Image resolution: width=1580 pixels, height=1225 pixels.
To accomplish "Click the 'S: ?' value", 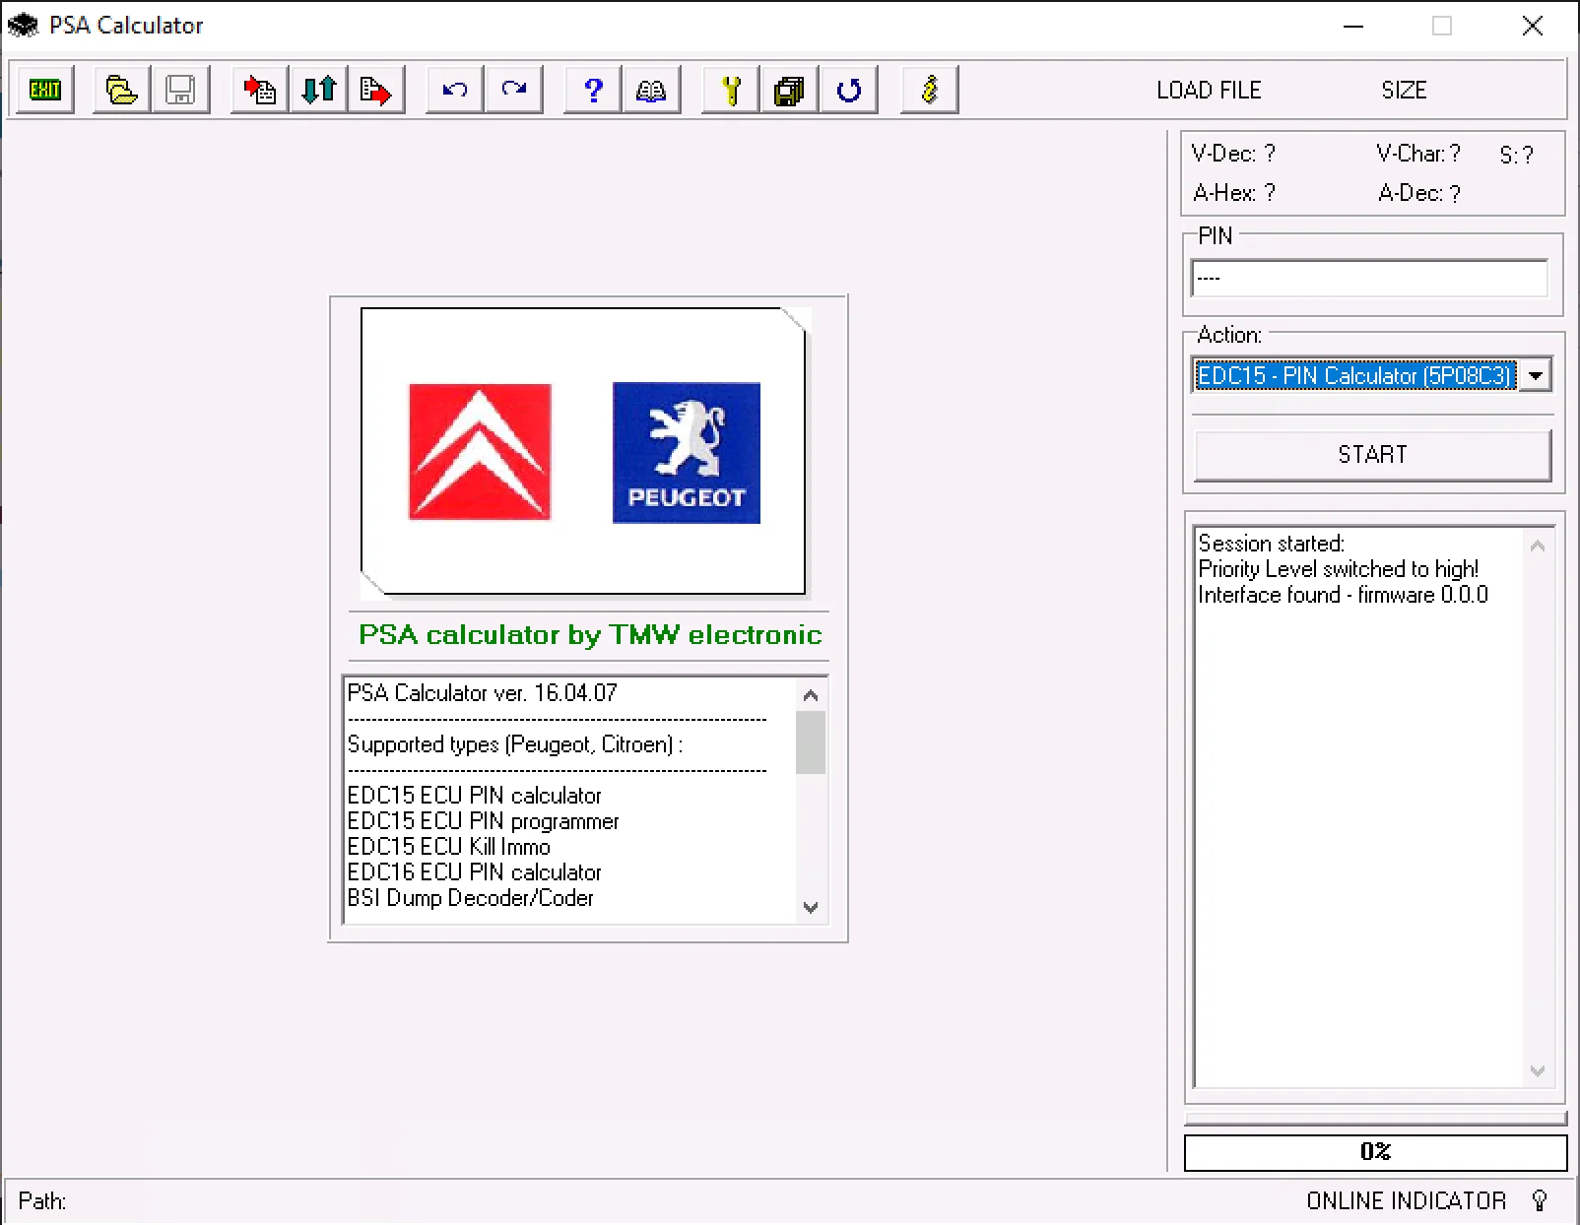I will [1517, 155].
